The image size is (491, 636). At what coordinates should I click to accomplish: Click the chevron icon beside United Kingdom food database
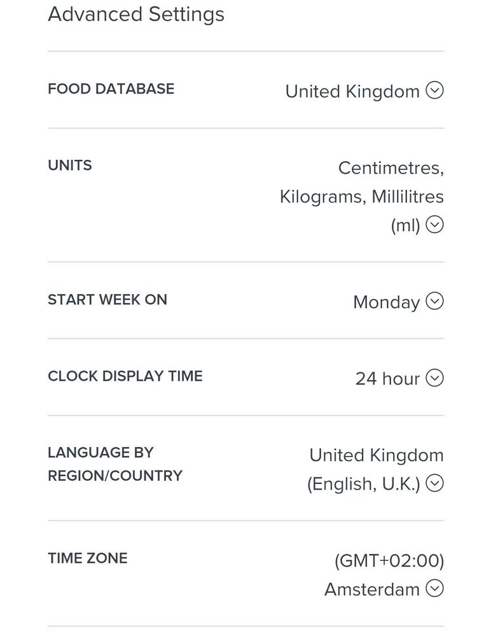[x=434, y=91]
